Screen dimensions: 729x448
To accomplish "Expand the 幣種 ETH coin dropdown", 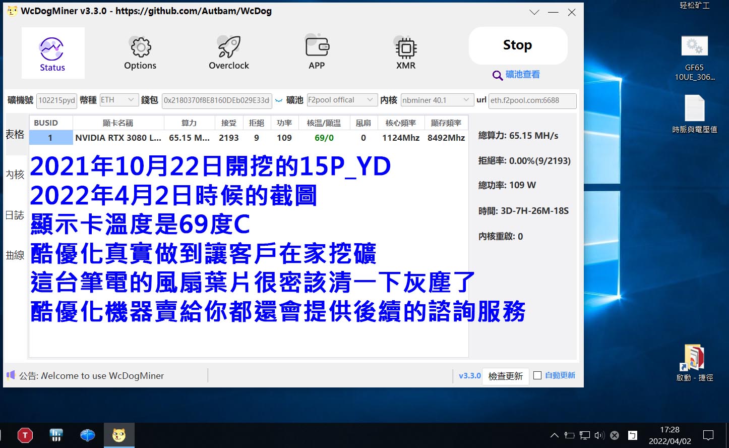I will coord(119,100).
